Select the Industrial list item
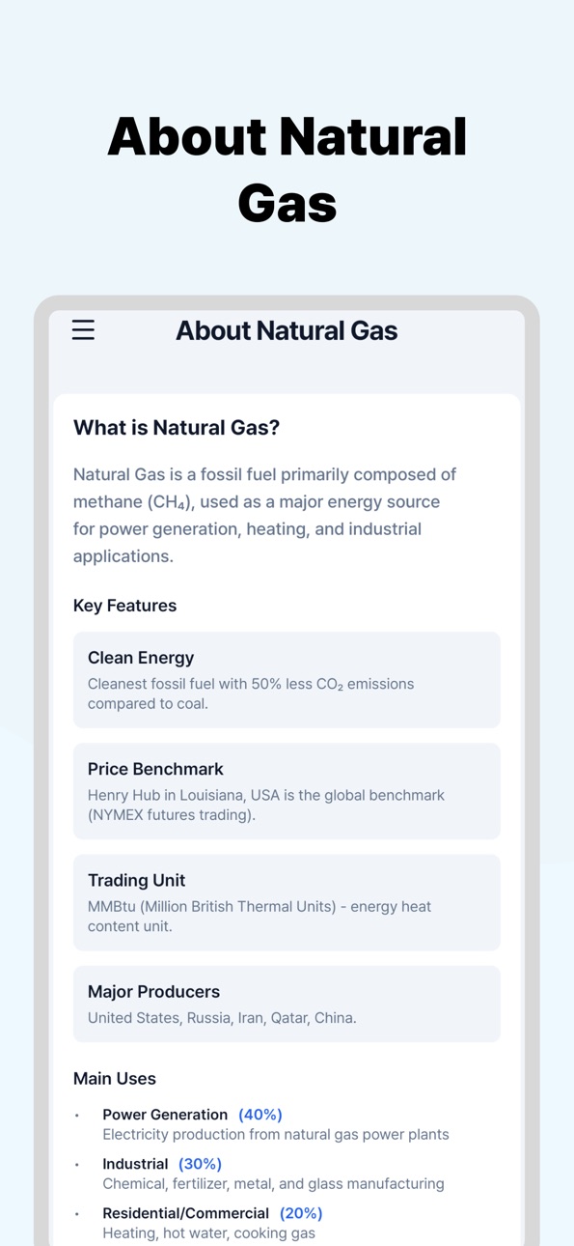This screenshot has height=1246, width=574. [274, 1174]
